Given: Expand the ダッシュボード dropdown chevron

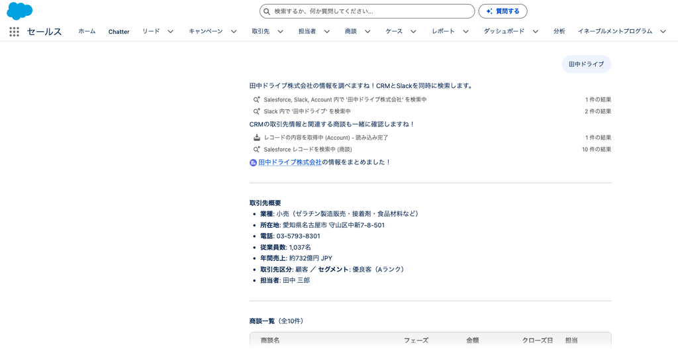Looking at the screenshot, I should (x=535, y=32).
